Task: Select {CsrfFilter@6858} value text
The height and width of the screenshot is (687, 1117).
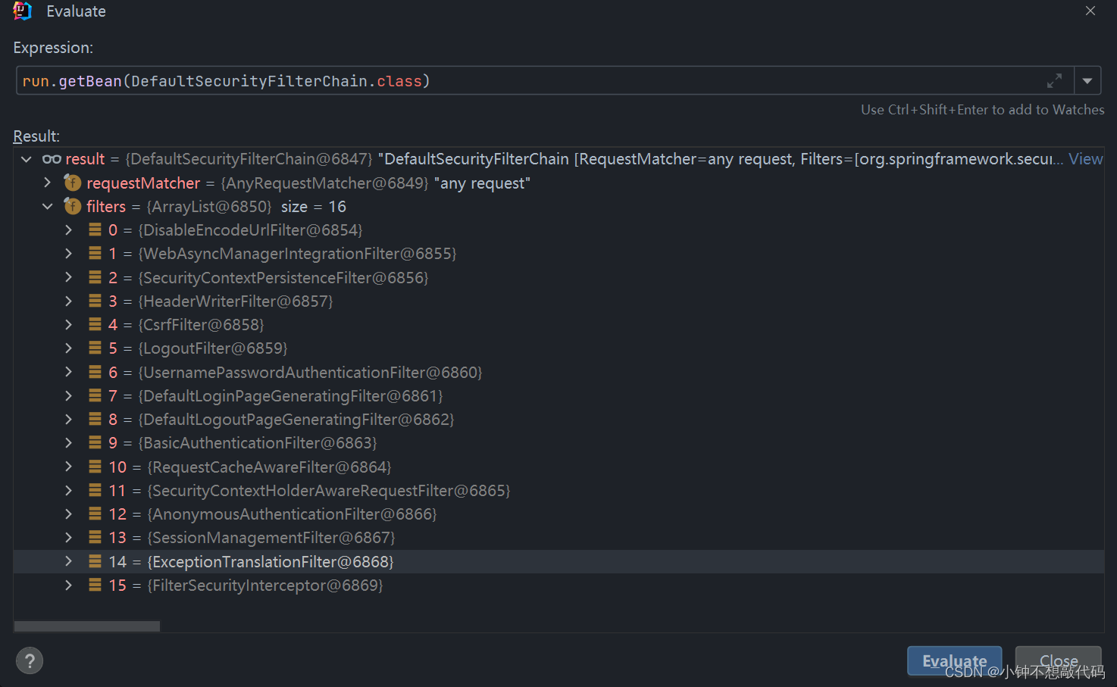Action: click(201, 325)
